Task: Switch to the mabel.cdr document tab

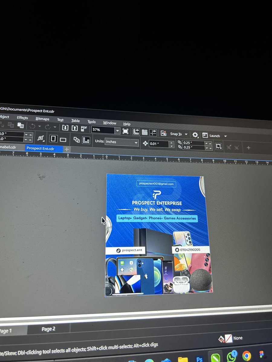Action: tap(8, 147)
